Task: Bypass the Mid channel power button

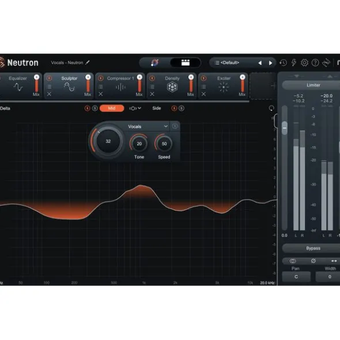Action: pyautogui.click(x=88, y=108)
